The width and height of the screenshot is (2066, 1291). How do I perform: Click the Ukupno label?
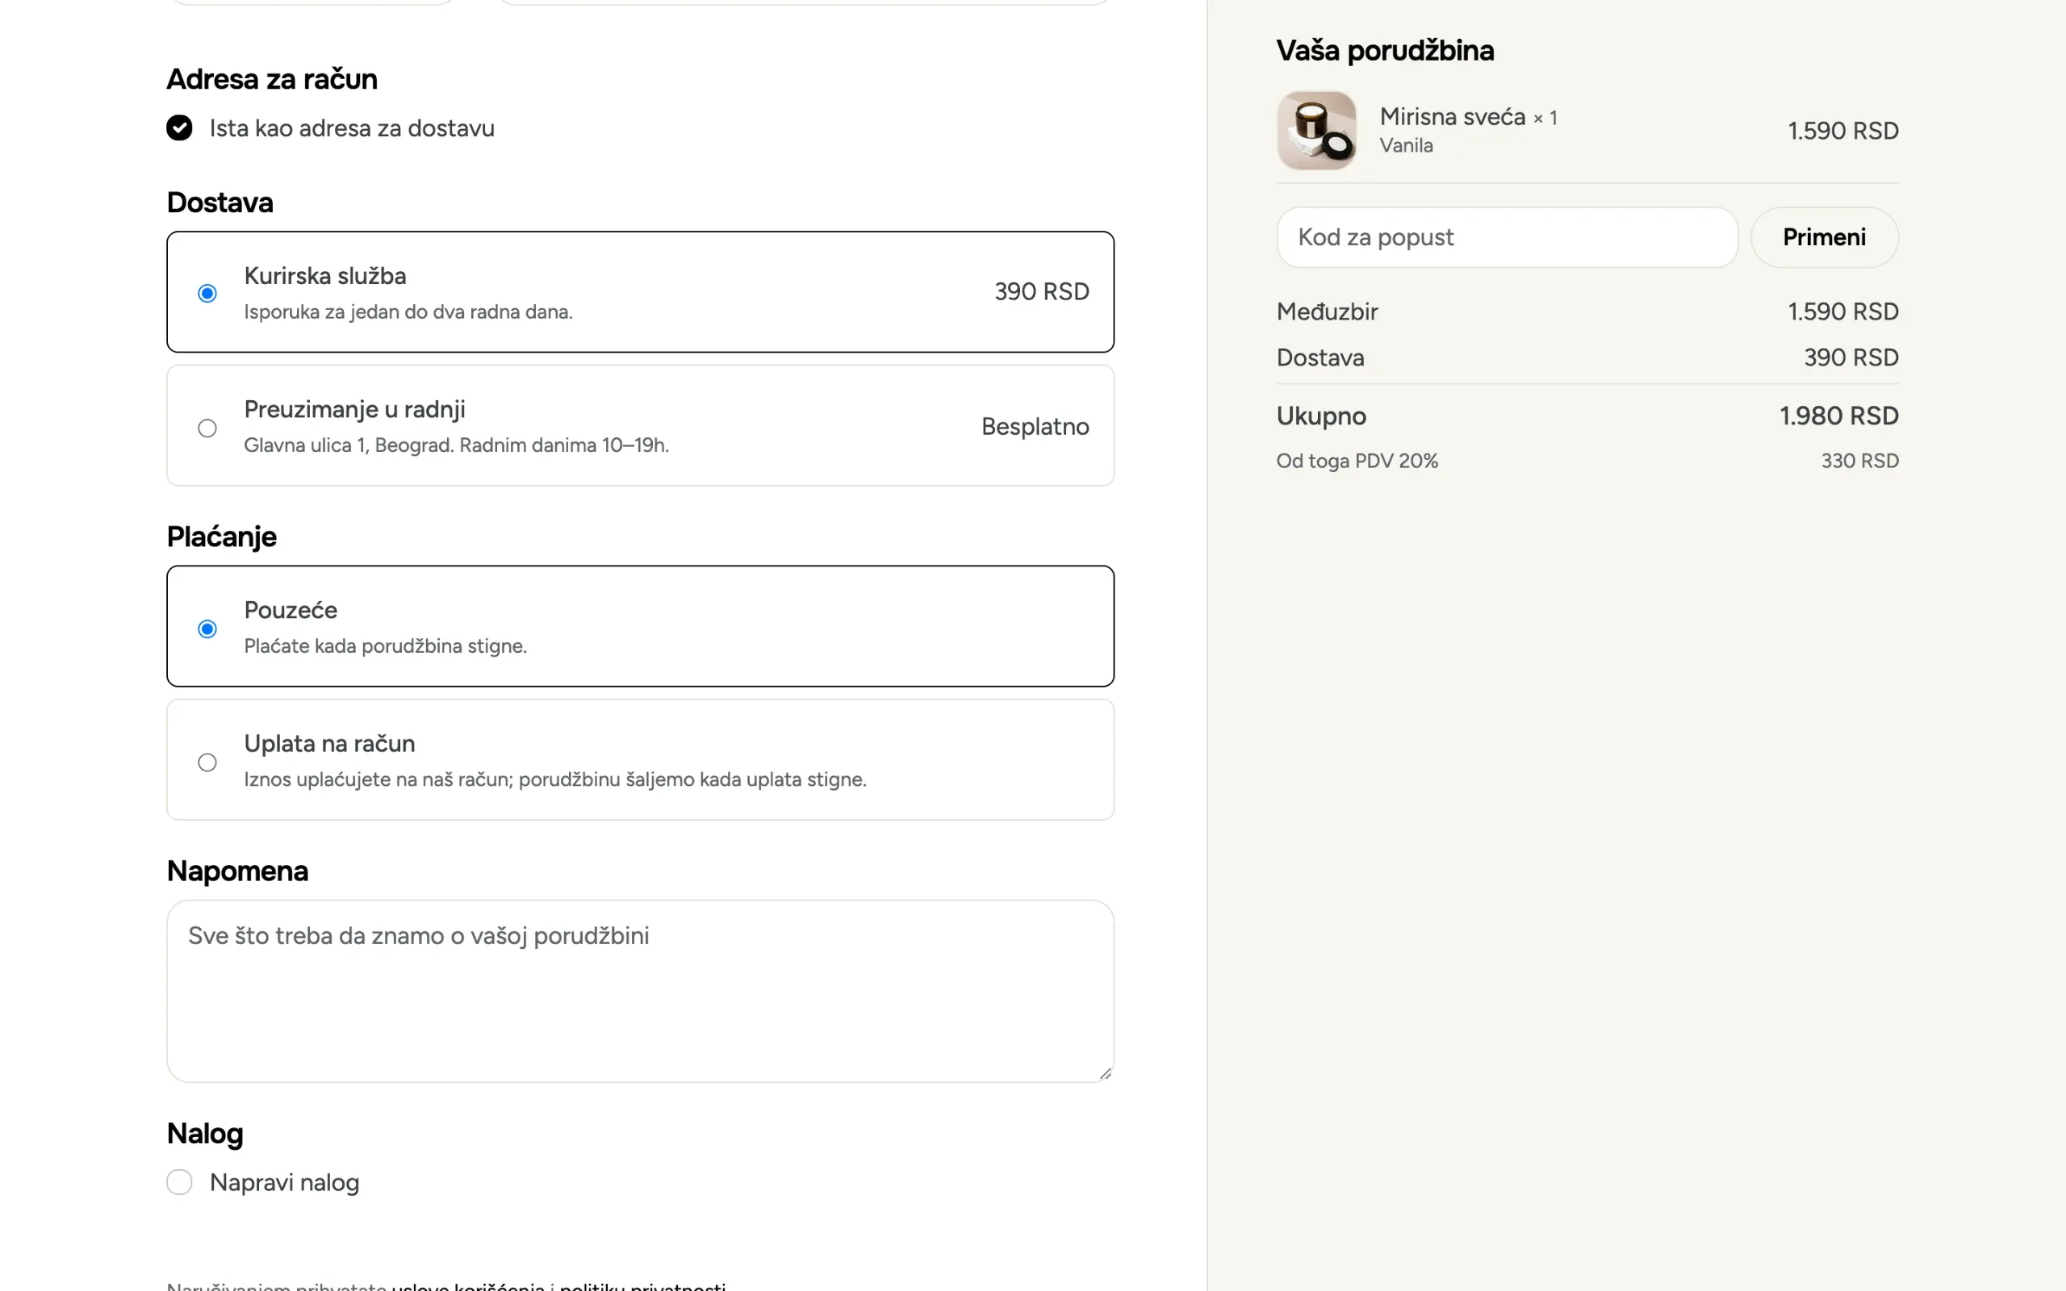[x=1322, y=416]
